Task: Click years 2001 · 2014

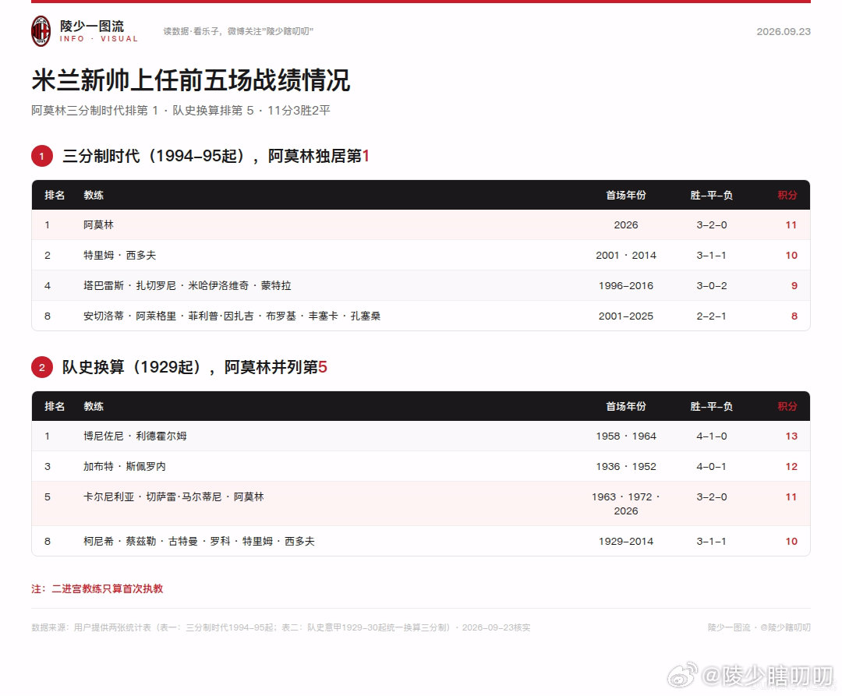Action: pyautogui.click(x=626, y=256)
